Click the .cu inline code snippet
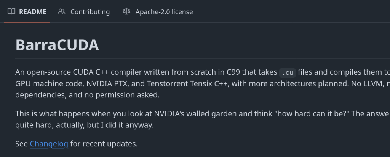Viewport: 390px width, 157px height. click(x=287, y=72)
